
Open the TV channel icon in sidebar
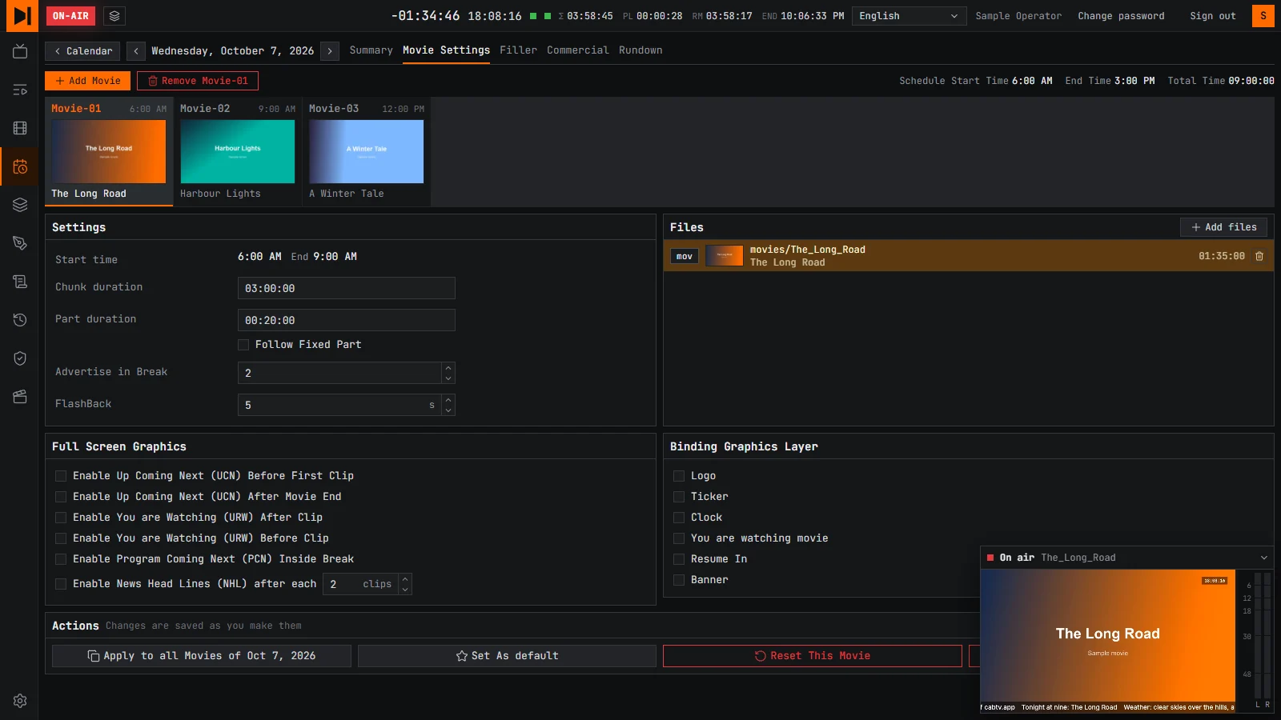point(20,51)
